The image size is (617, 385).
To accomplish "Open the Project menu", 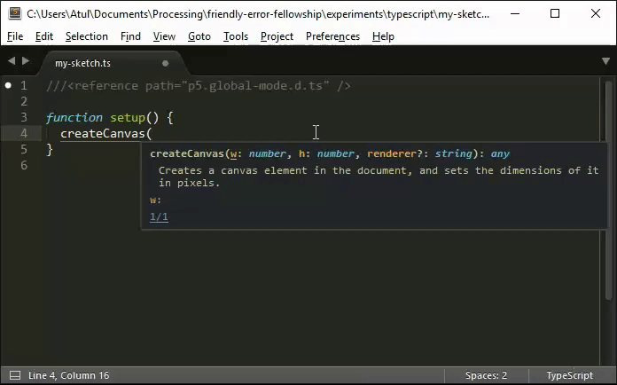I will click(x=277, y=36).
